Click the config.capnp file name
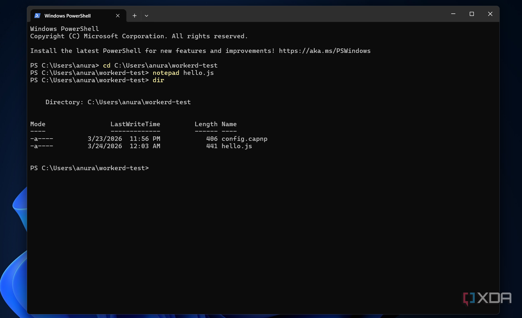 coord(245,139)
